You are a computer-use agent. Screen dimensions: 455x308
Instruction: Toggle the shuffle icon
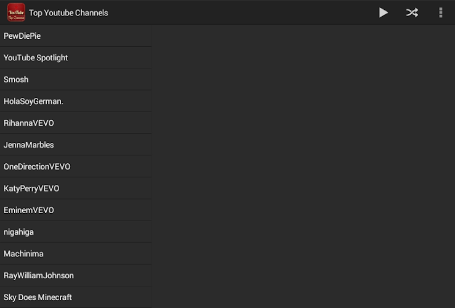coord(412,12)
